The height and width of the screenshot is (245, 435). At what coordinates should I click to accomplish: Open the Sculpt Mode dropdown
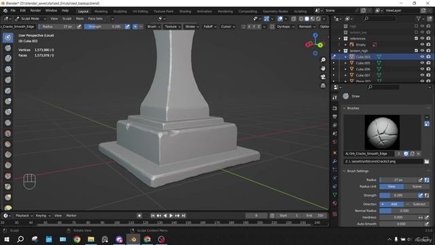(x=31, y=18)
